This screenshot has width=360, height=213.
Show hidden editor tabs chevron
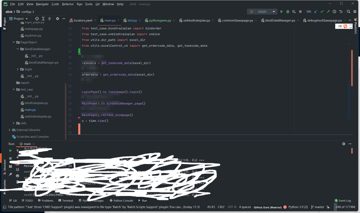point(350,20)
